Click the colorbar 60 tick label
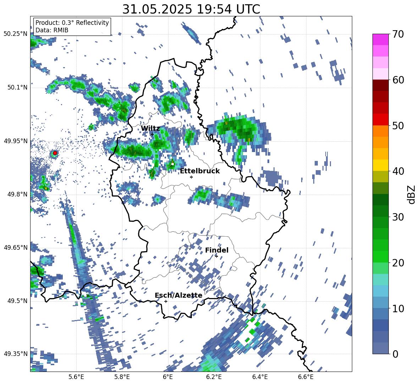 click(x=398, y=80)
